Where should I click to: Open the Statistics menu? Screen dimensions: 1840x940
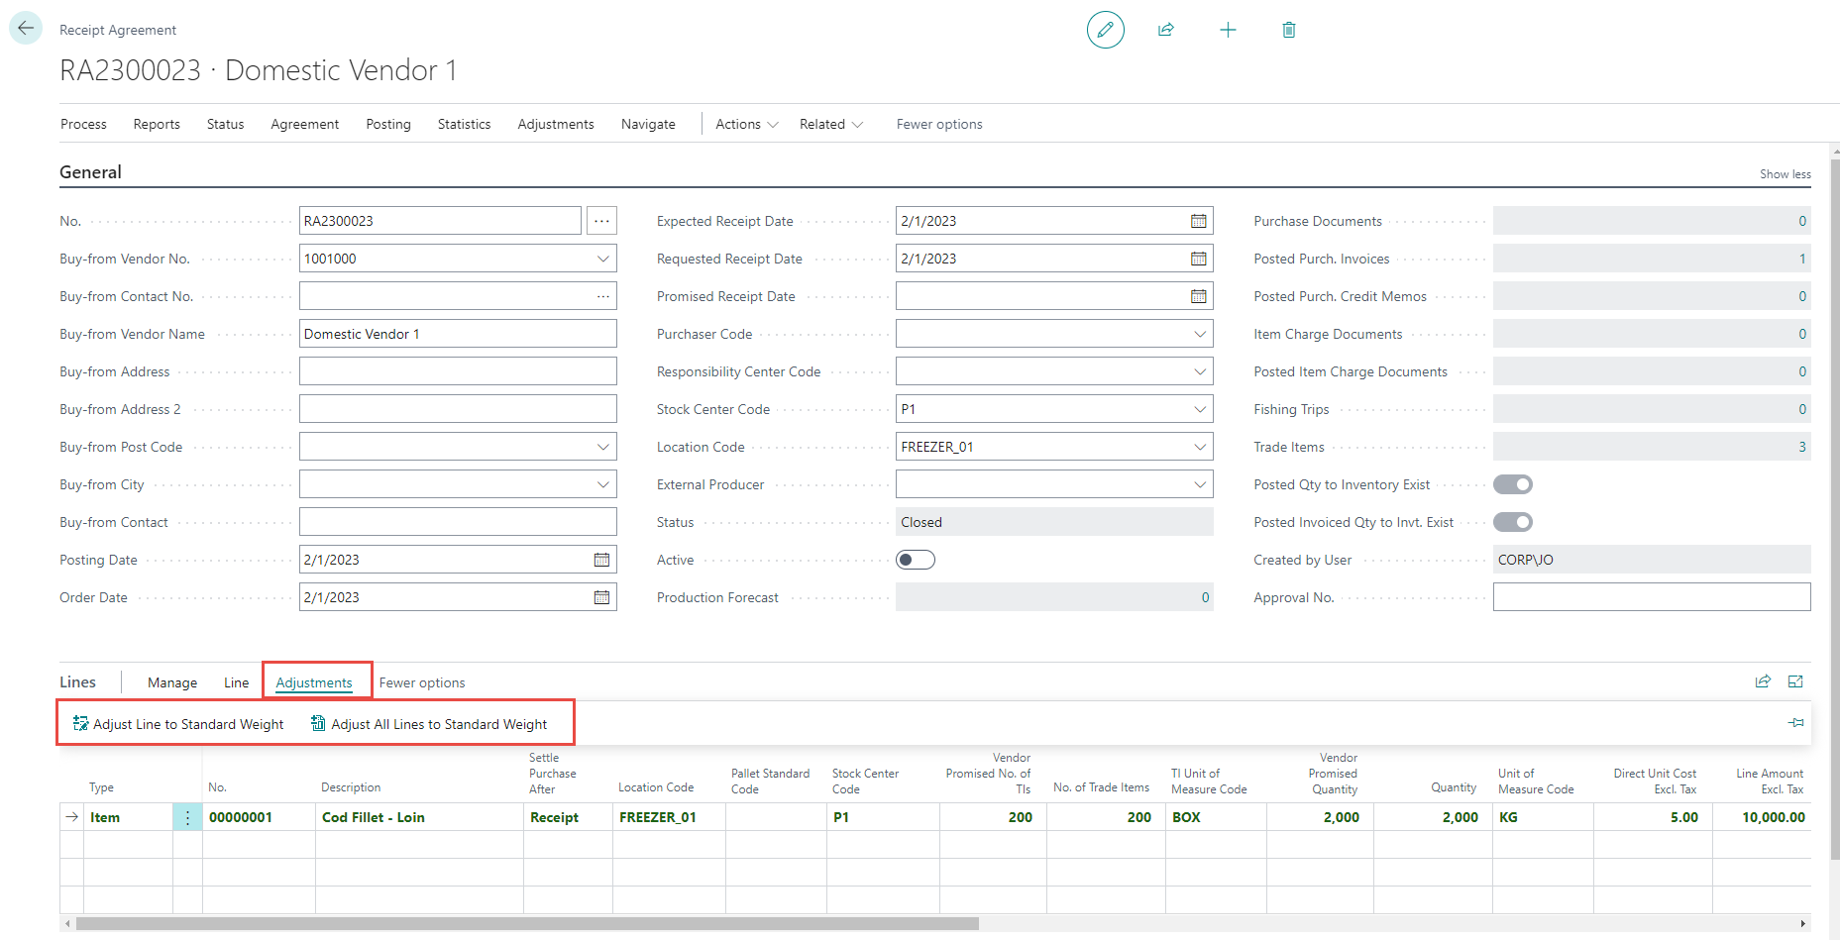click(464, 124)
